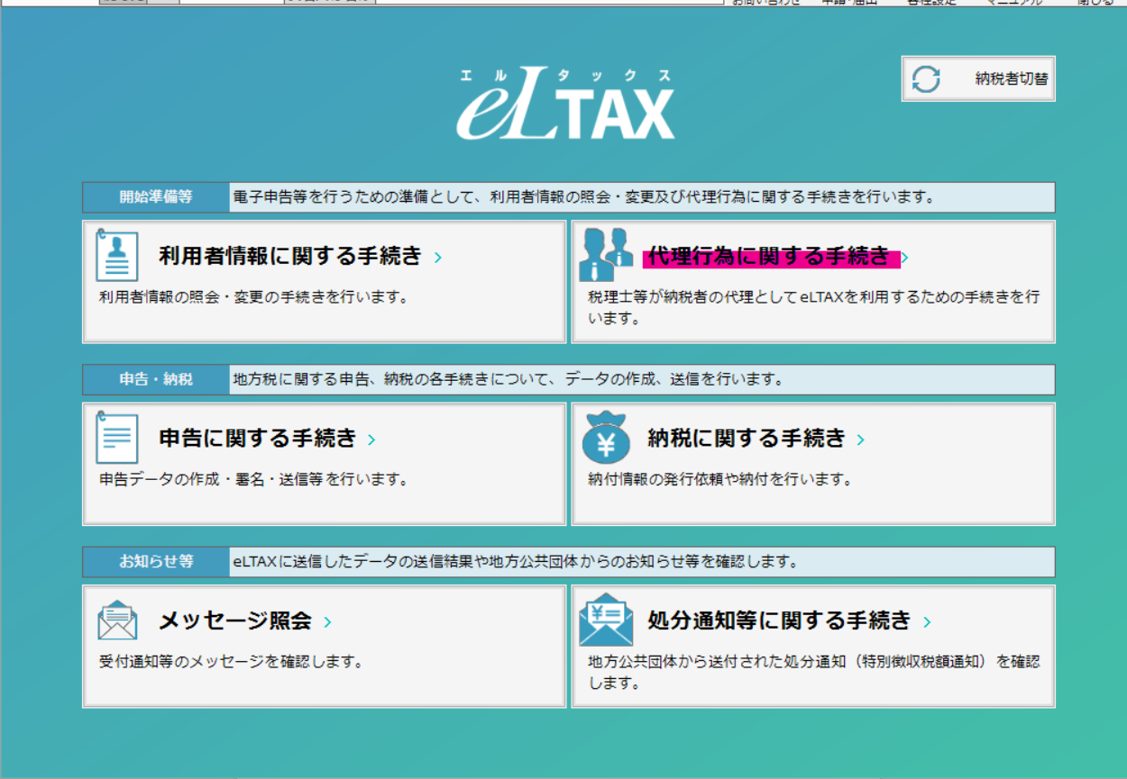Click the description starting 地方公共団体から送付された処分通知
This screenshot has height=779, width=1127.
[x=813, y=672]
